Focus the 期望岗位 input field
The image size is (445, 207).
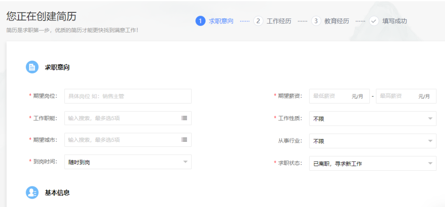[x=128, y=96]
